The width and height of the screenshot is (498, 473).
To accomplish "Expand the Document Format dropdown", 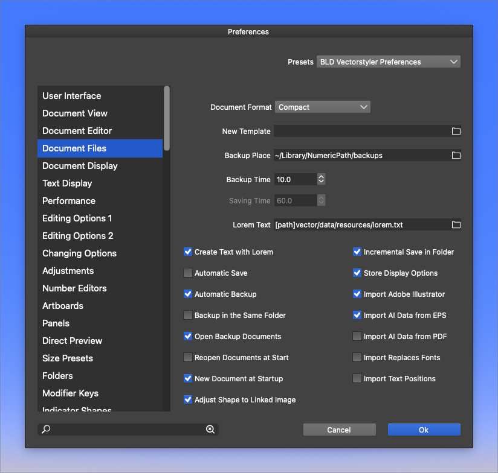I will 323,107.
